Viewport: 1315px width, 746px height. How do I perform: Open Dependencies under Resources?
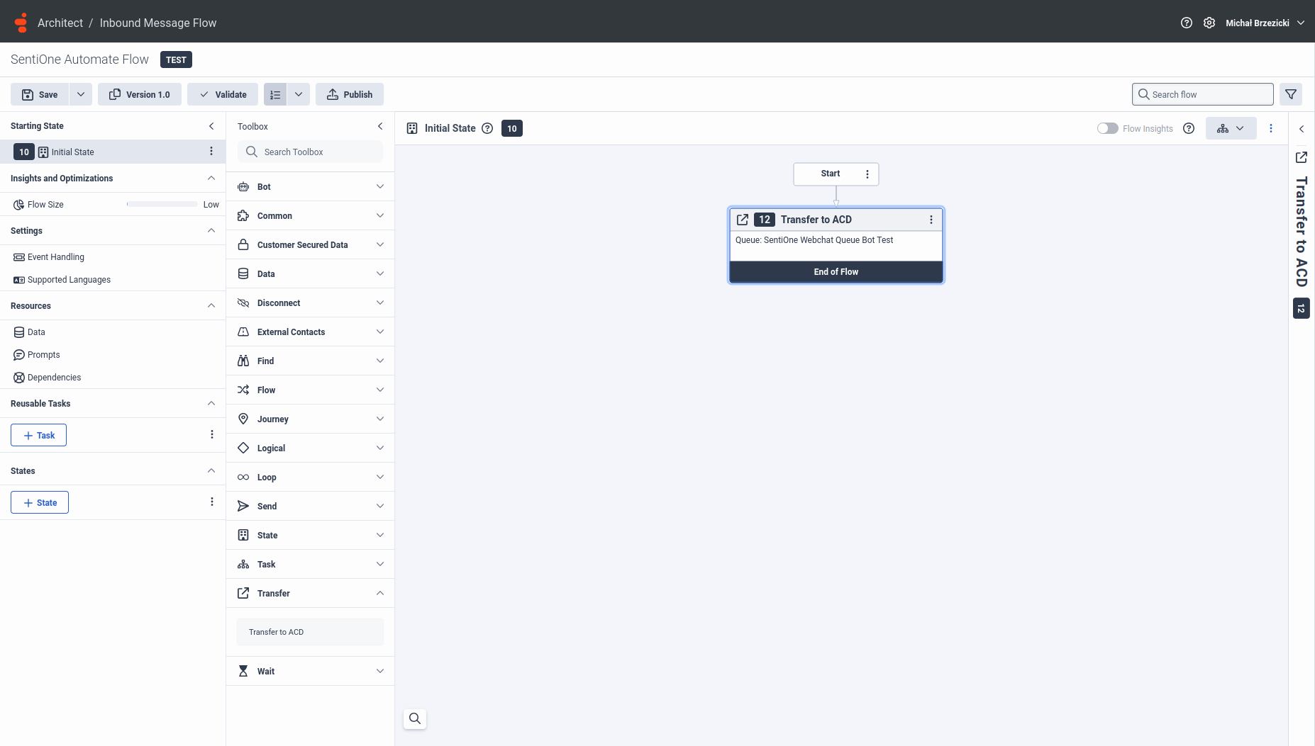pyautogui.click(x=48, y=378)
